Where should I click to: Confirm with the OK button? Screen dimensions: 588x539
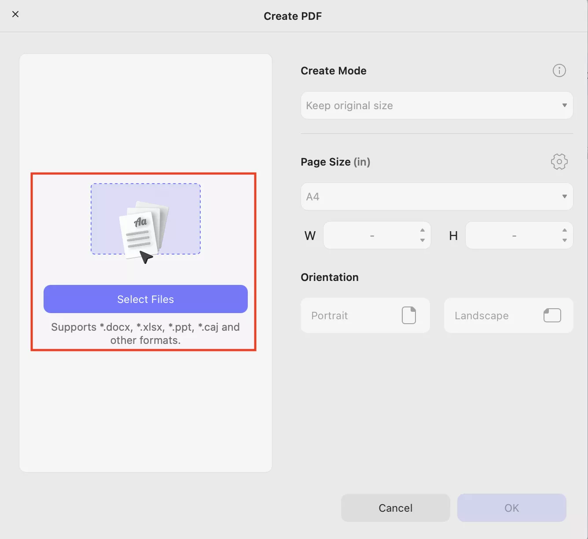(511, 507)
